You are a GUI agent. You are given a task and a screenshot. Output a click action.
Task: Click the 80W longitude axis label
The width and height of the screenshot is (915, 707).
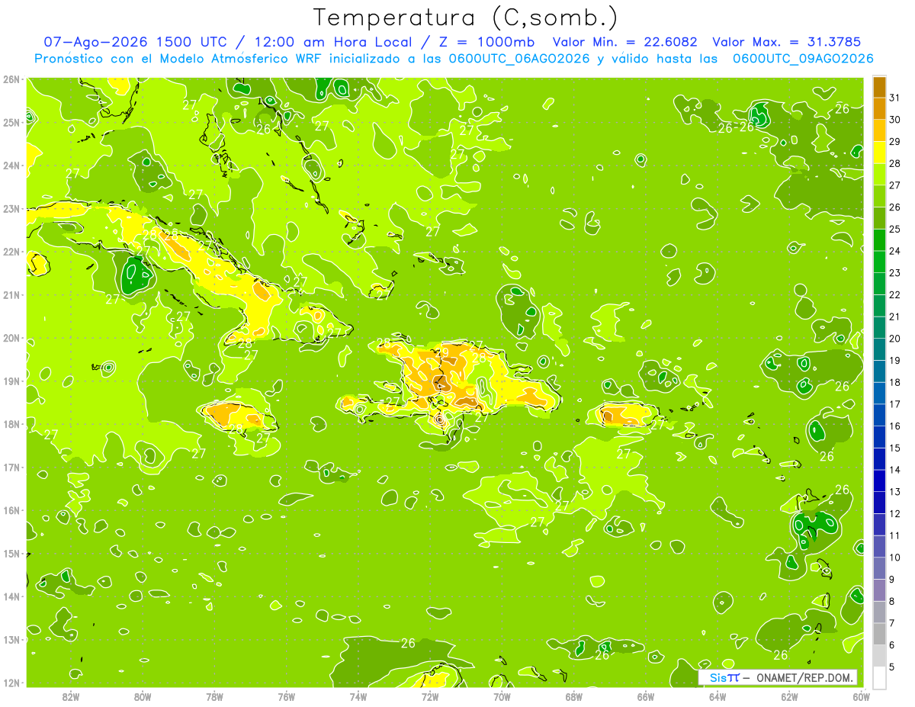pyautogui.click(x=143, y=697)
